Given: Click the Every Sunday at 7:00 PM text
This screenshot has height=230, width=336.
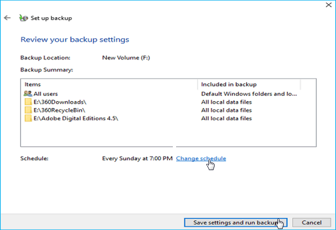Looking at the screenshot, I should coord(137,159).
